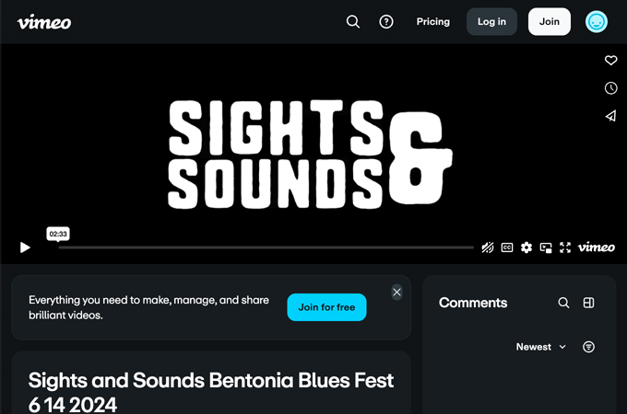Search within comments
The image size is (627, 414).
coord(563,303)
